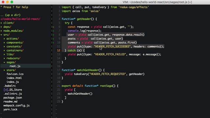The width and height of the screenshot is (210, 118).
Task: Select the root path /codes/hello-world-react/
Action: point(20,19)
